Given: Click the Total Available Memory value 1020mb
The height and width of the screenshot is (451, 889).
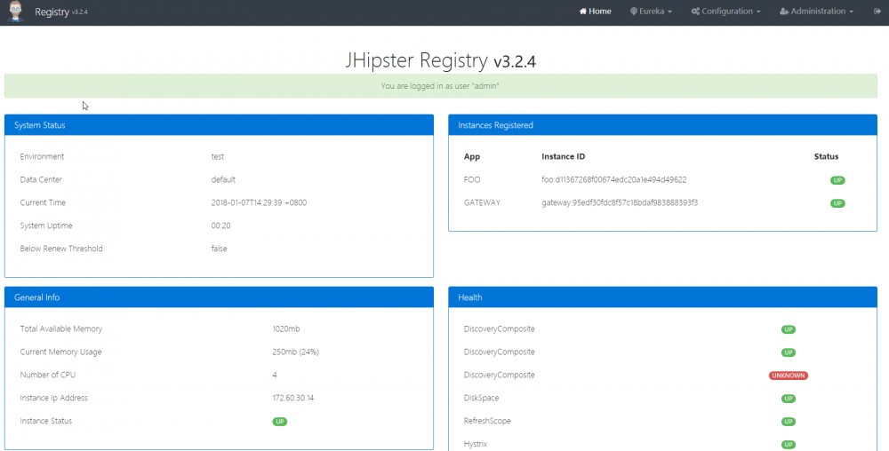Looking at the screenshot, I should point(286,328).
